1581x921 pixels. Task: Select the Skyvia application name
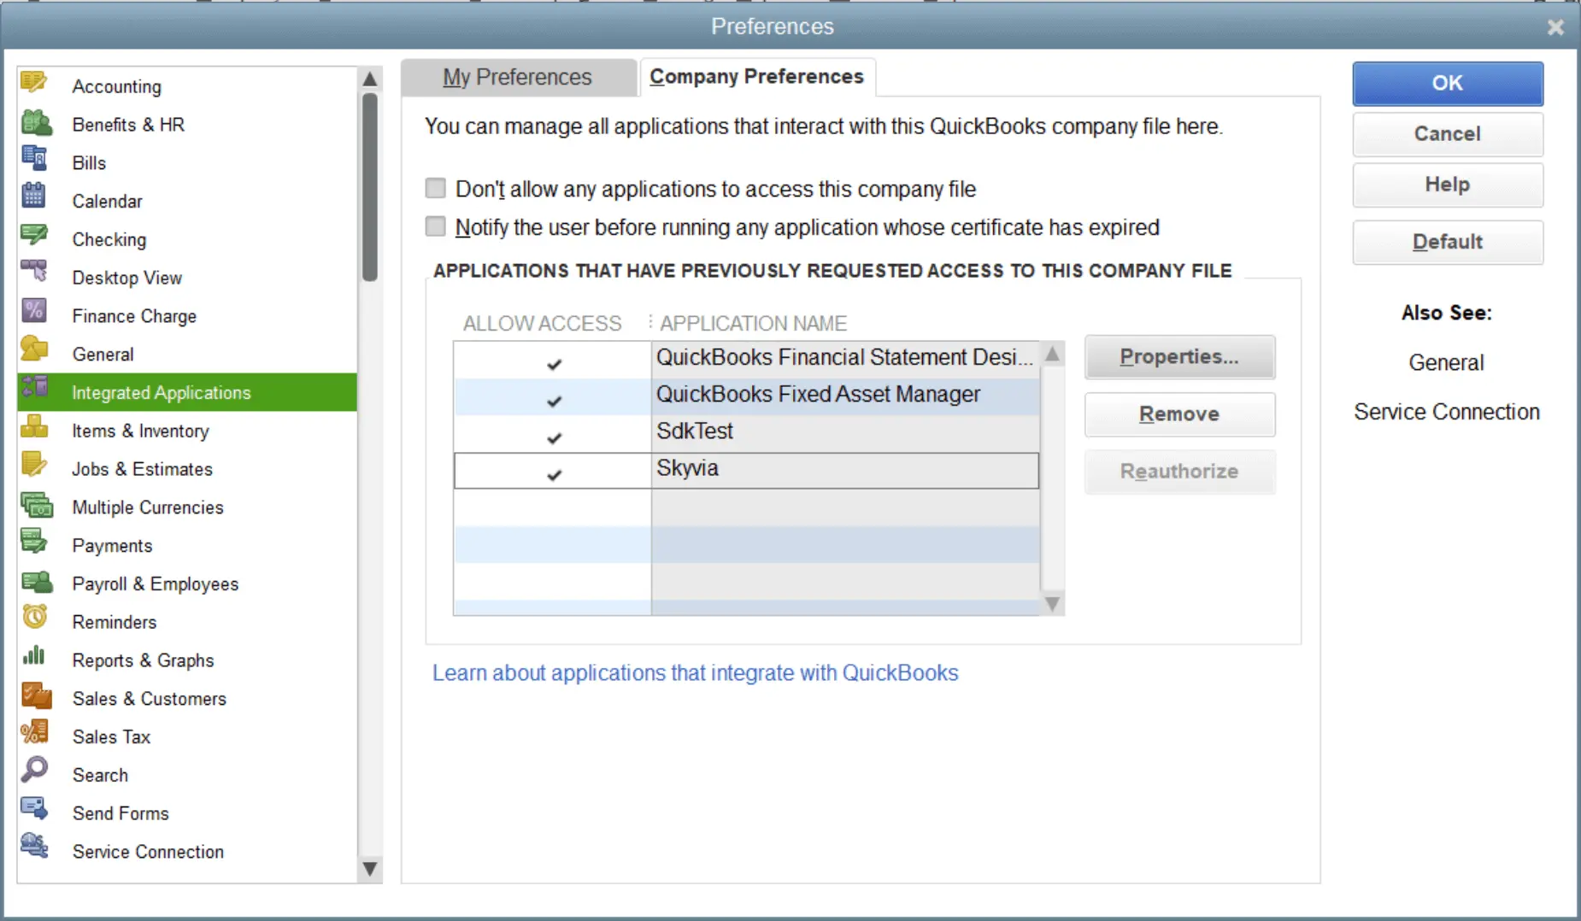coord(687,468)
